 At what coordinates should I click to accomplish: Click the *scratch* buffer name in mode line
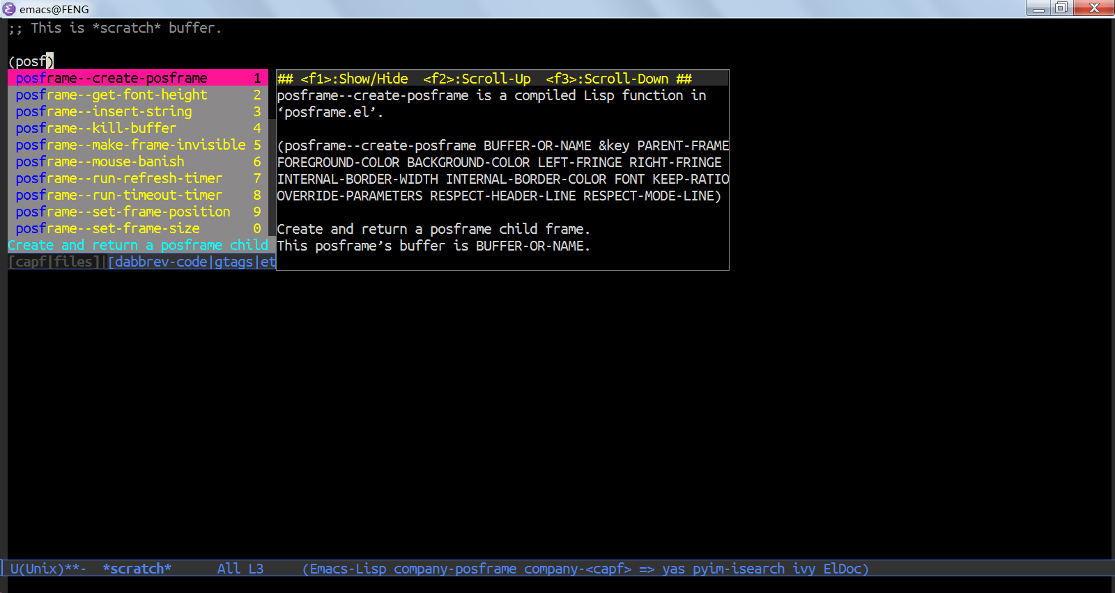[x=137, y=569]
